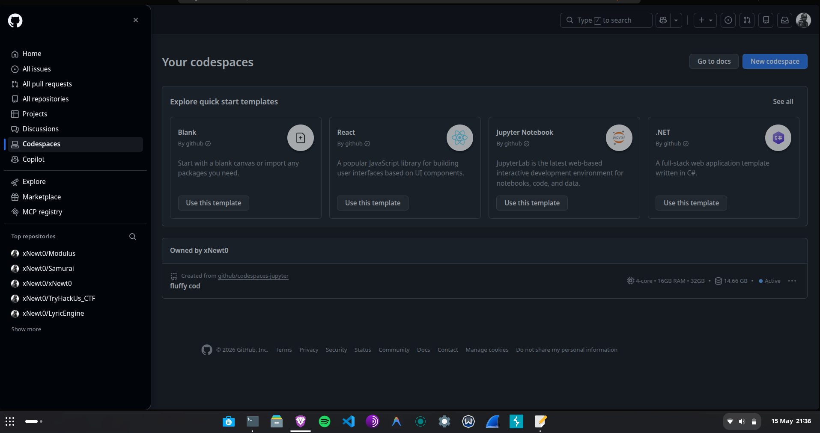This screenshot has height=433, width=820.
Task: Open the fluffy cod codespace
Action: coord(185,286)
